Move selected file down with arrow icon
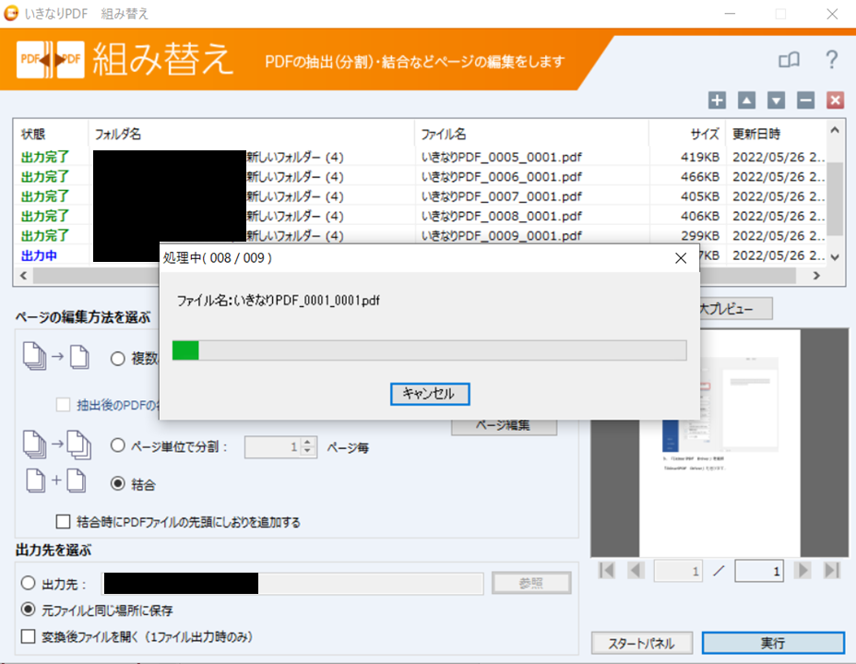The height and width of the screenshot is (664, 856). tap(776, 100)
